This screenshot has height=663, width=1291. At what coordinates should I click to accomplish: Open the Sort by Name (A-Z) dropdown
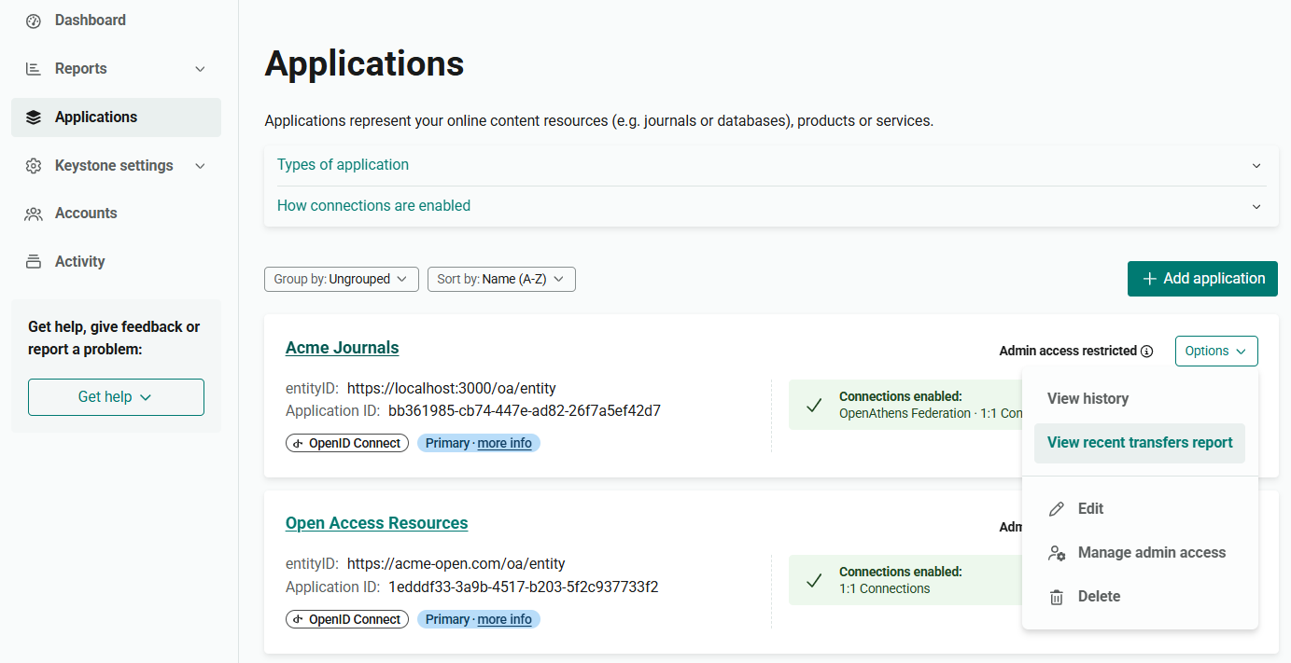tap(501, 279)
